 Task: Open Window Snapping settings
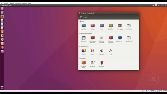click(x=111, y=39)
